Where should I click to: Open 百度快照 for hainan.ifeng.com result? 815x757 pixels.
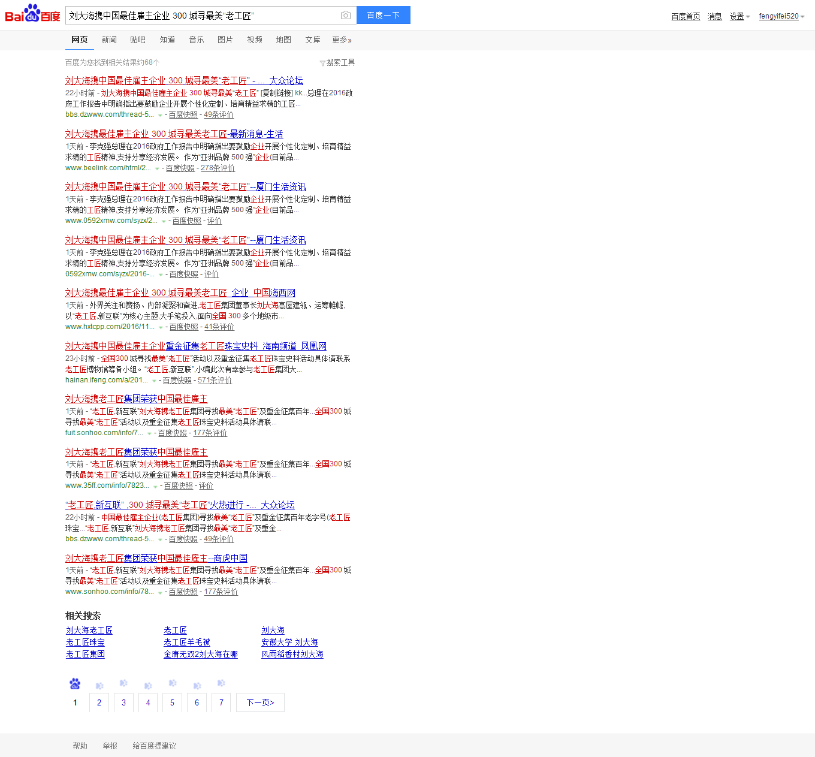coord(177,380)
